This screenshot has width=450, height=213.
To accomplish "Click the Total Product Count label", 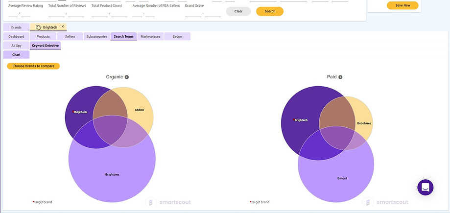I will pyautogui.click(x=107, y=5).
